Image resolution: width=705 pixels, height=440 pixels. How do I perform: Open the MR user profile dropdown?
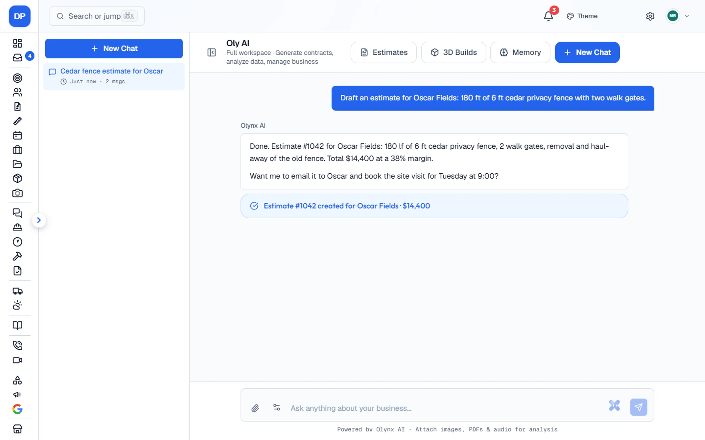(x=678, y=16)
